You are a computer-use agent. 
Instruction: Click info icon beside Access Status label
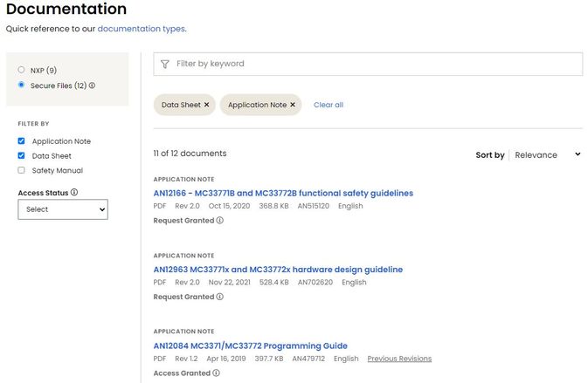point(74,192)
